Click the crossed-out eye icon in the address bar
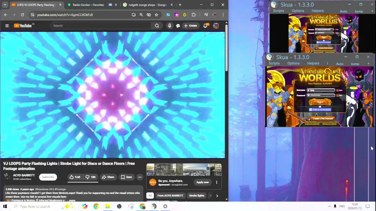The height and width of the screenshot is (211, 376). click(149, 15)
